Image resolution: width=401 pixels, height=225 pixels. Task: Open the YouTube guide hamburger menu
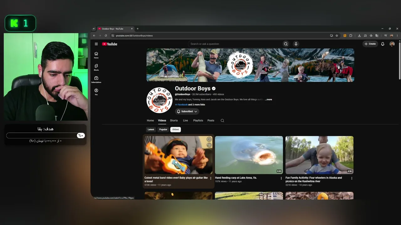point(96,44)
